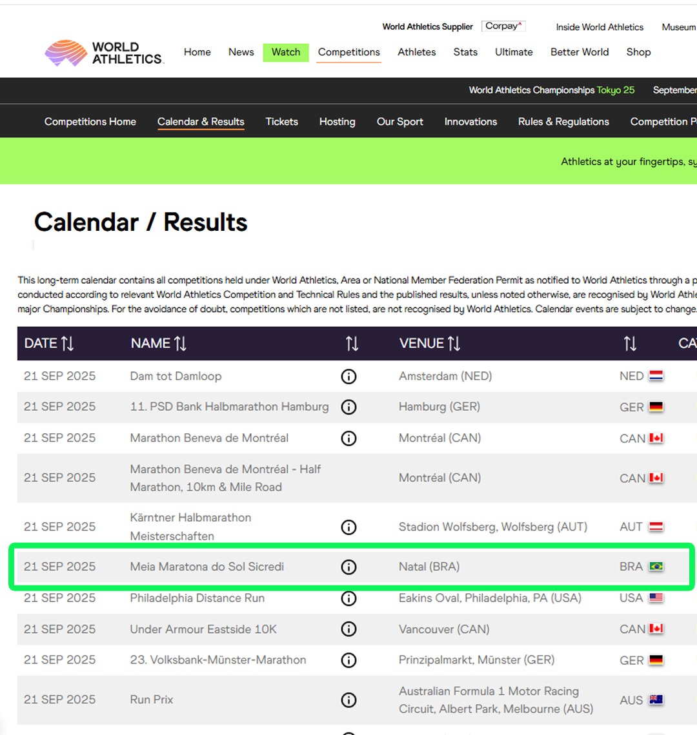Click the World Athletics logo
Image resolution: width=697 pixels, height=735 pixels.
pyautogui.click(x=105, y=53)
